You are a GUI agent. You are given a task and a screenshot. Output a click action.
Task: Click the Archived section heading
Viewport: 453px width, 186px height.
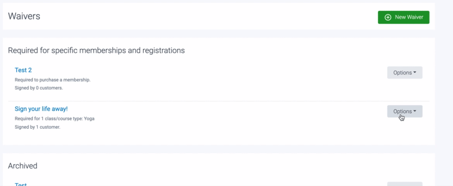(x=23, y=166)
